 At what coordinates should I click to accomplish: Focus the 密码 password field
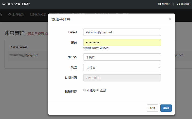tap(122, 43)
